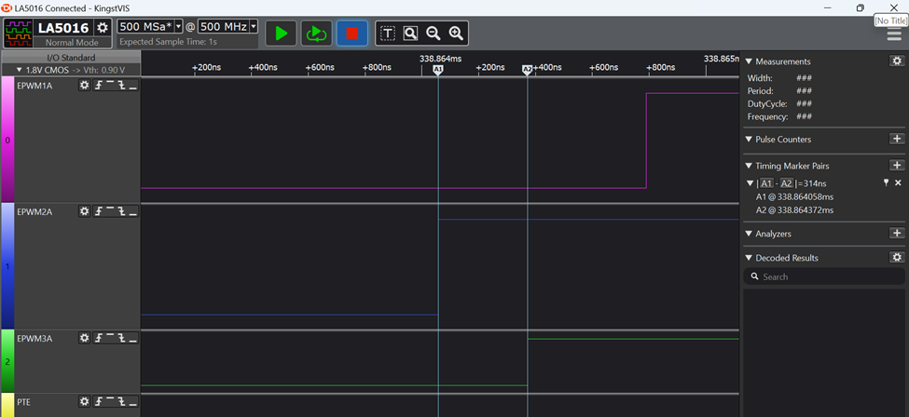
Task: Open Measurements settings gear
Action: (x=897, y=61)
